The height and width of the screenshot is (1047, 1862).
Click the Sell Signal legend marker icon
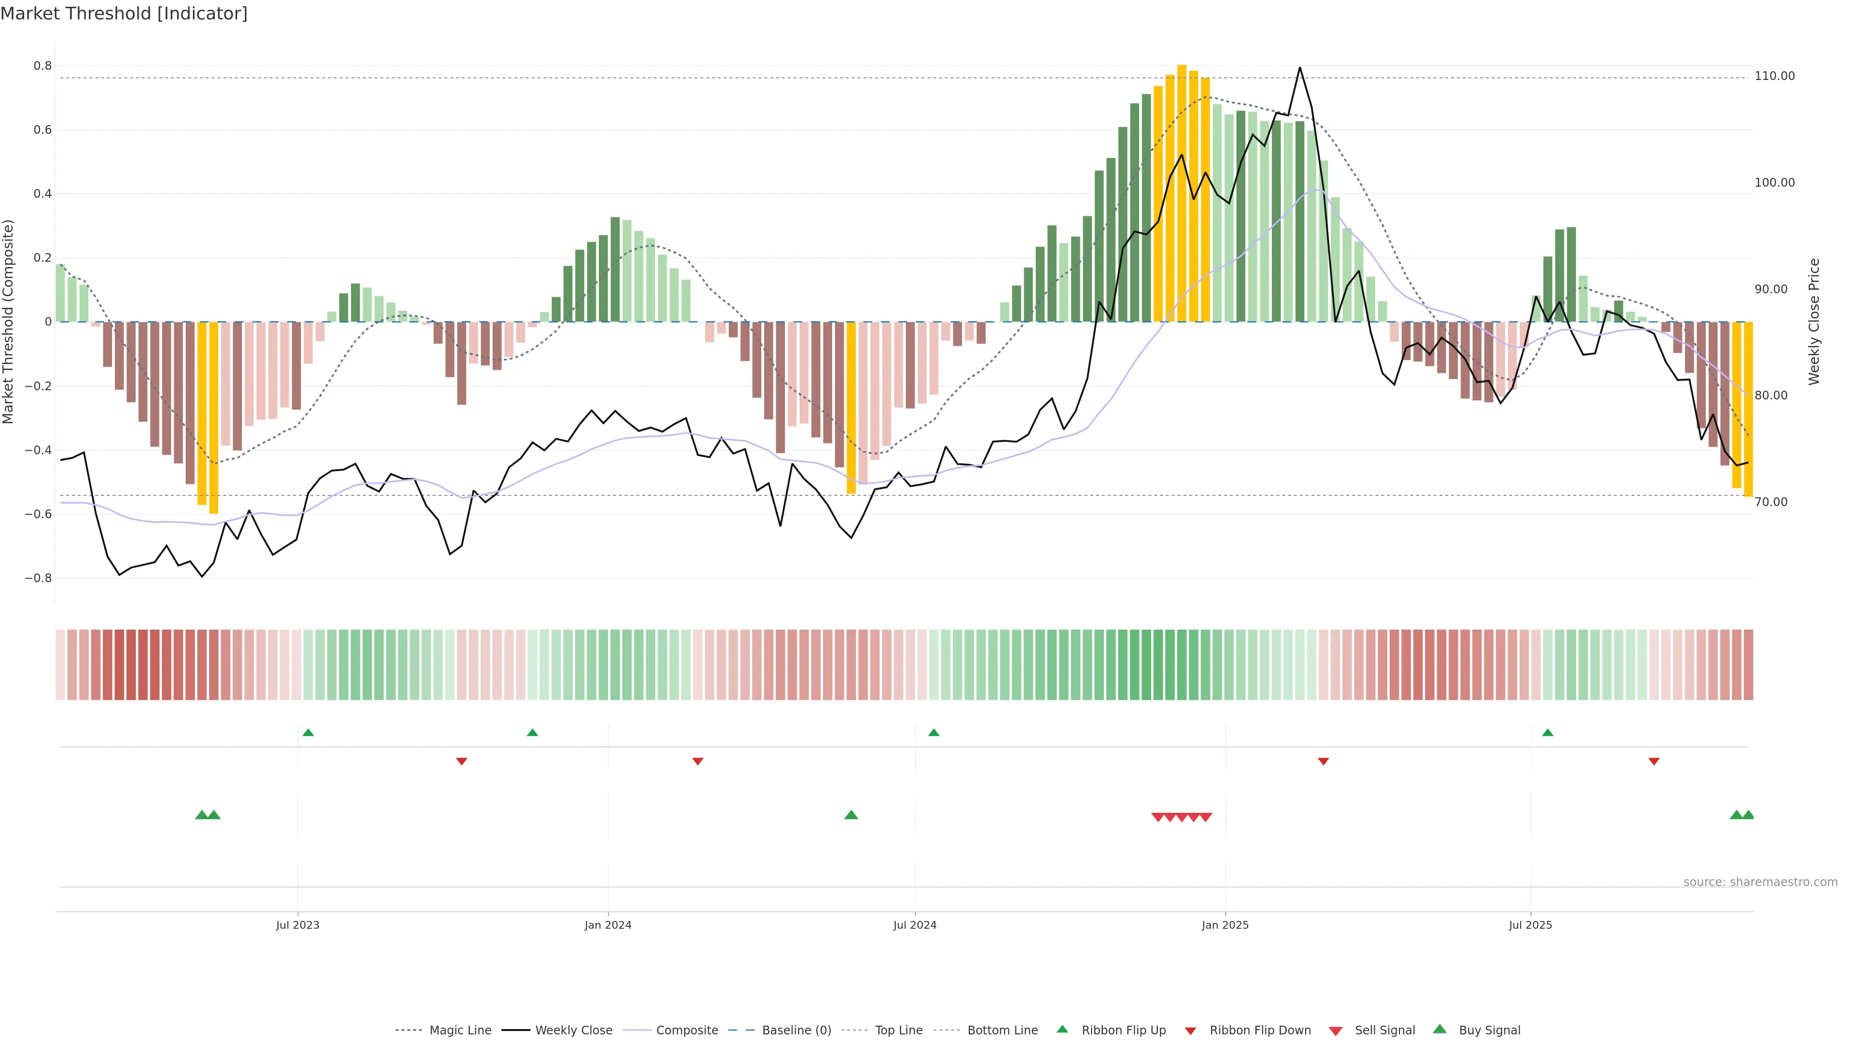(x=1335, y=1031)
